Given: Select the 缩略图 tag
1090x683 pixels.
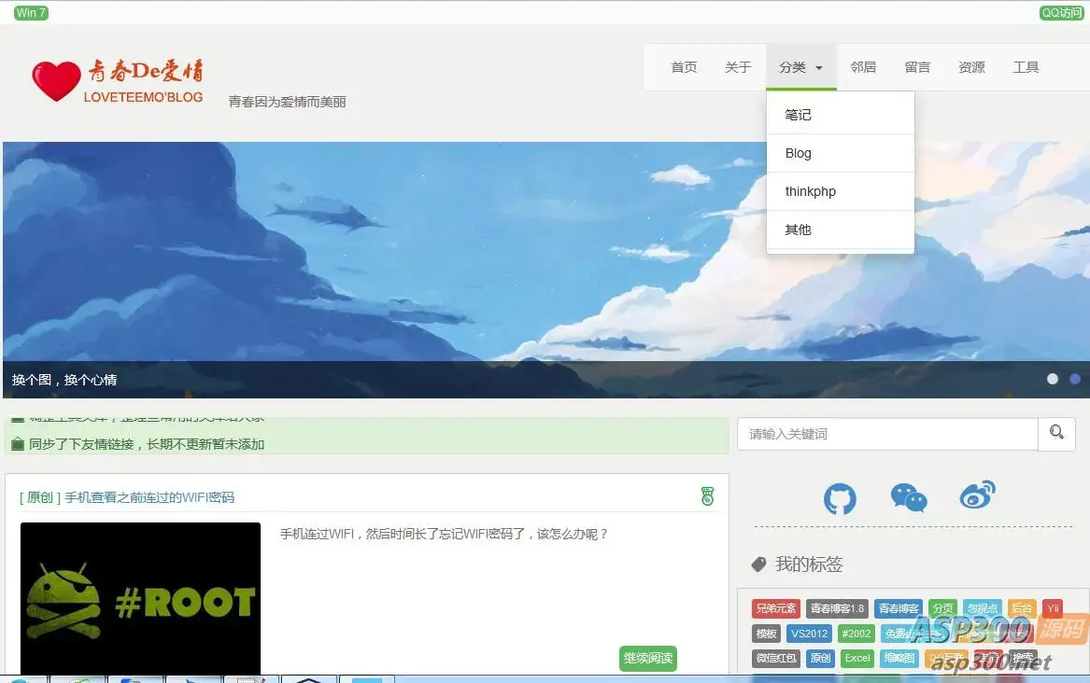Looking at the screenshot, I should (899, 658).
